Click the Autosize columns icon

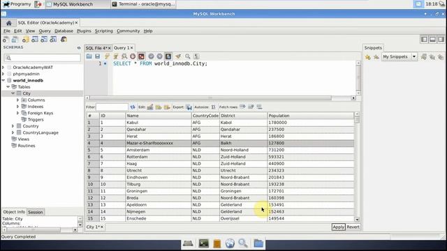click(213, 107)
